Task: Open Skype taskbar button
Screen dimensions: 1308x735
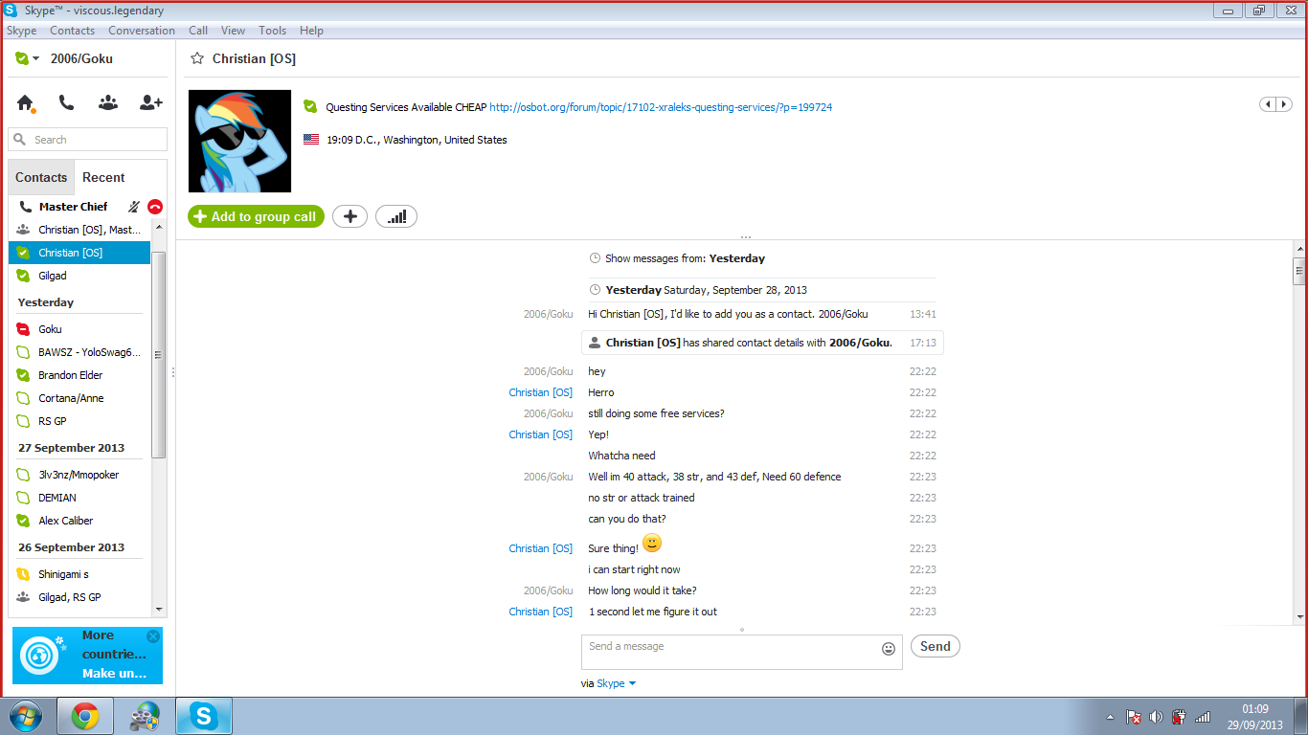Action: [x=203, y=716]
